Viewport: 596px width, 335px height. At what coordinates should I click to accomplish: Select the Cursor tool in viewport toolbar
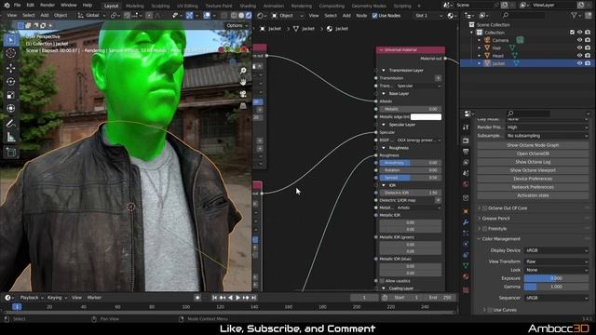[x=10, y=54]
